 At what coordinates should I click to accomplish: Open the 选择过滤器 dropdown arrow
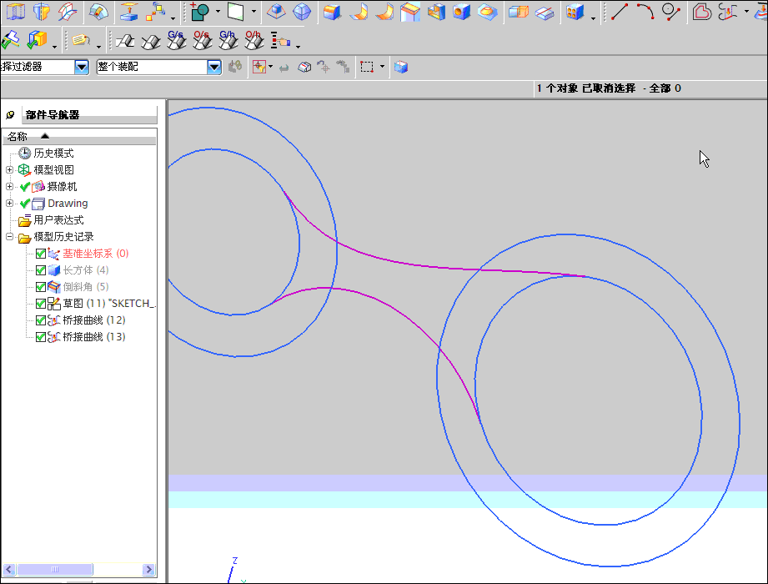pyautogui.click(x=82, y=67)
